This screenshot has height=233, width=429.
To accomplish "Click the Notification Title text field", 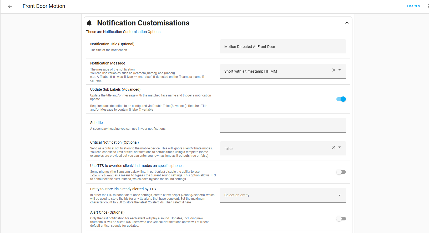I will (x=283, y=47).
